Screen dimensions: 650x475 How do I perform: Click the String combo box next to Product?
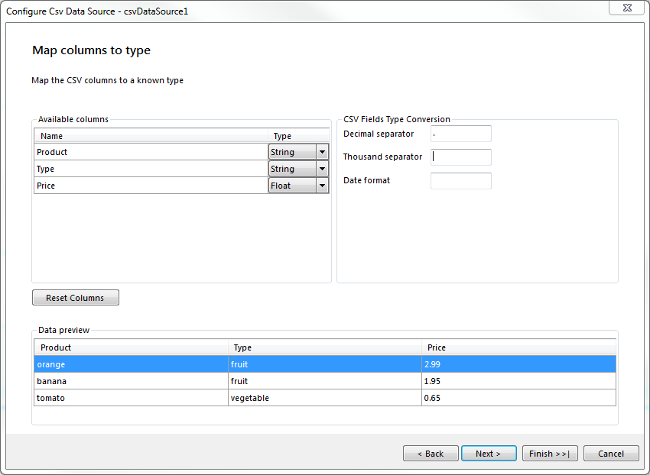click(294, 151)
